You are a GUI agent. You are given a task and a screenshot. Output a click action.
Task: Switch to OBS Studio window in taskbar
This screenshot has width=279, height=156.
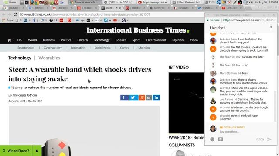click(119, 2)
